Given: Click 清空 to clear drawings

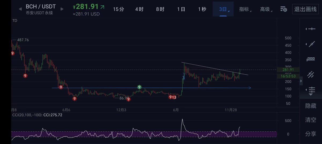Looking at the screenshot, I should [311, 120].
